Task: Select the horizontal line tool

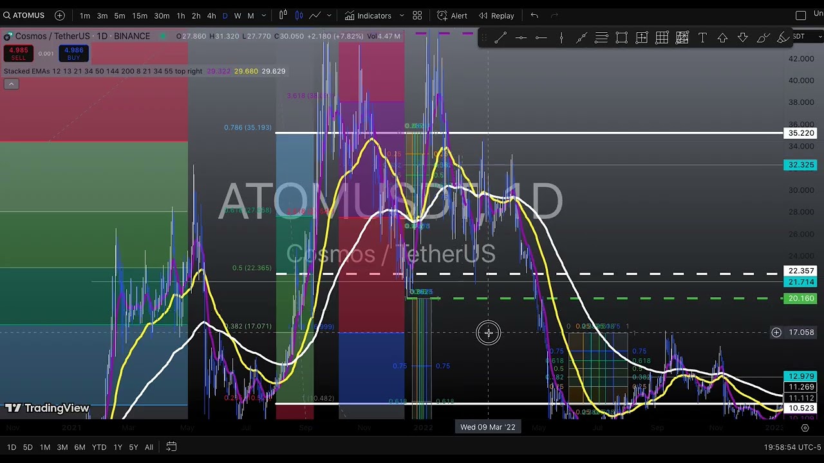Action: [x=521, y=38]
